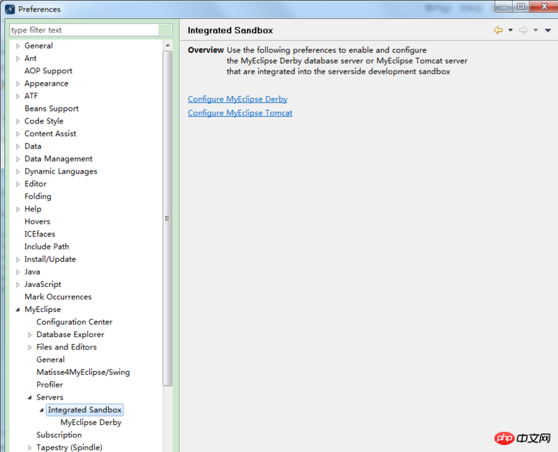Expand the Files and Editors node arrow
Viewport: 558px width, 452px height.
coord(30,347)
